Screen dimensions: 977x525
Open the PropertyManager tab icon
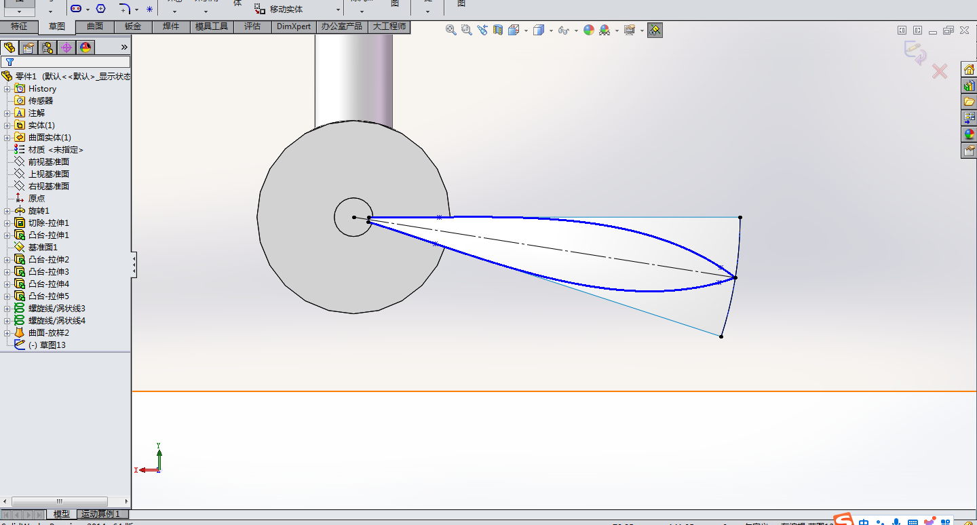coord(28,47)
